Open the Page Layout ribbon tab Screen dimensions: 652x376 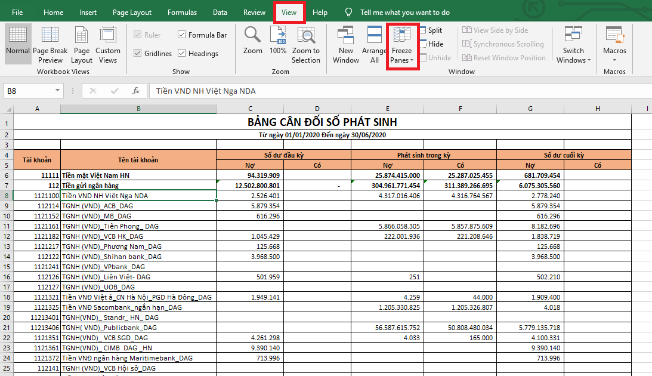(132, 13)
